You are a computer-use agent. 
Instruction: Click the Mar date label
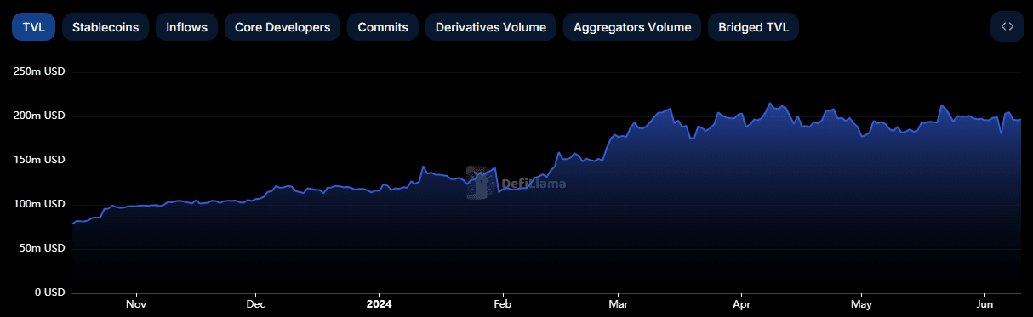(618, 303)
